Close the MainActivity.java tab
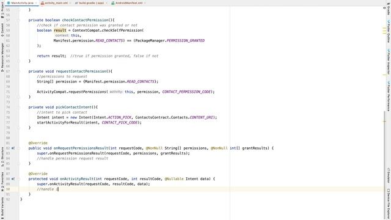Image resolution: width=391 pixels, height=220 pixels. pos(36,3)
